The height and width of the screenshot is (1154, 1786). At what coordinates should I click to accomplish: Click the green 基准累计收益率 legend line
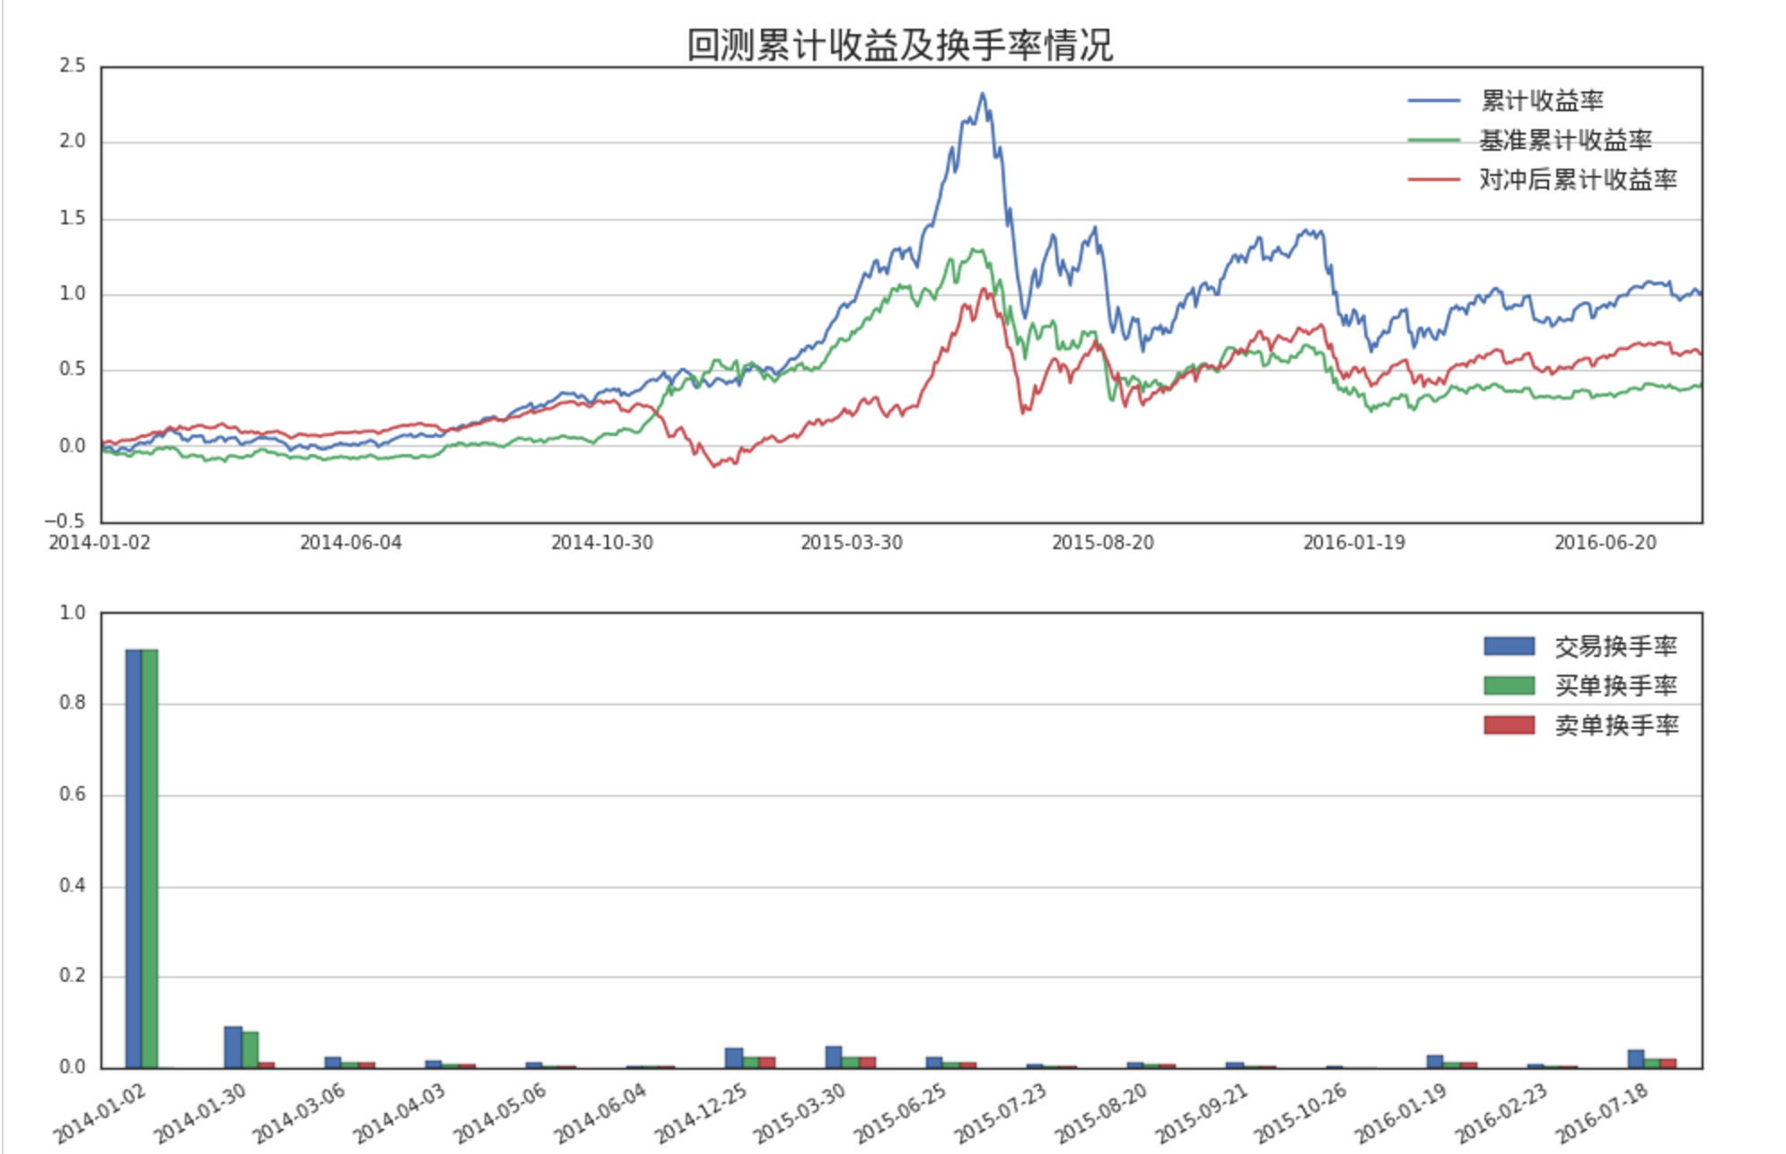[1433, 141]
